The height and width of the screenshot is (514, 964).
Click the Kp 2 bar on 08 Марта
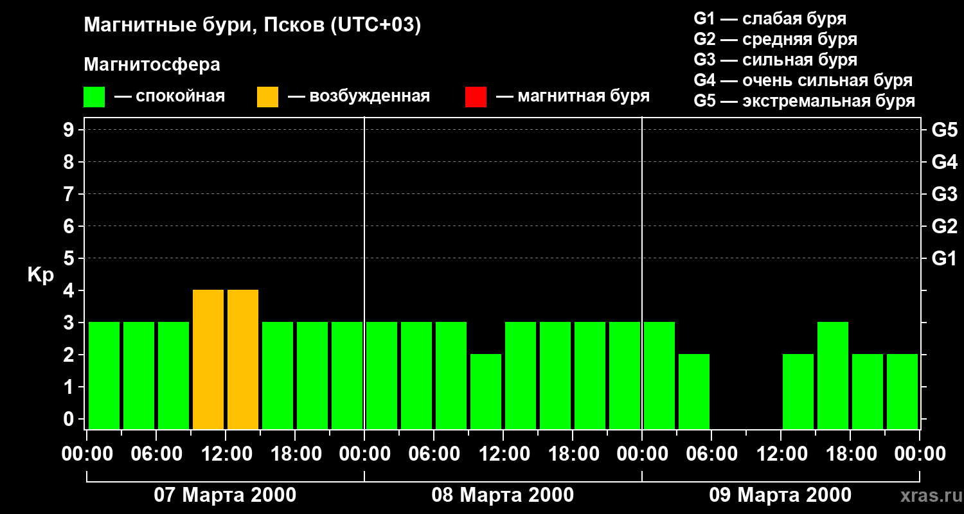pos(486,391)
